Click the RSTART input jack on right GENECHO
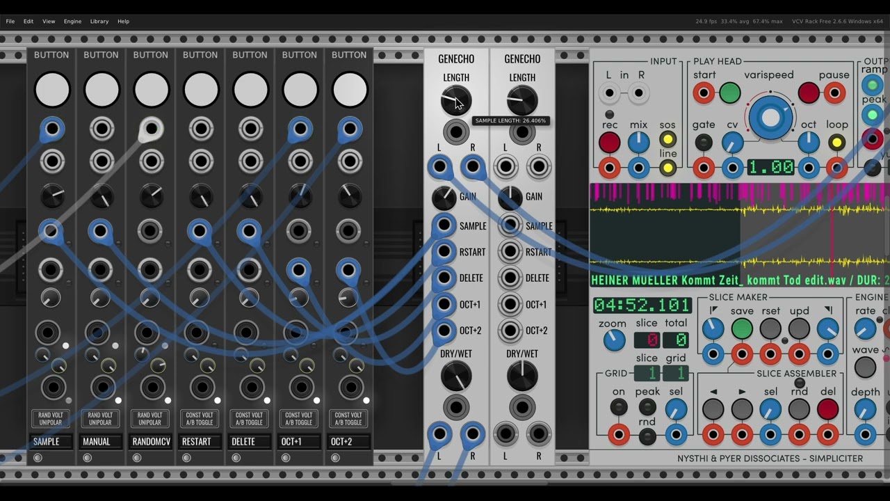The image size is (890, 501). (x=510, y=252)
